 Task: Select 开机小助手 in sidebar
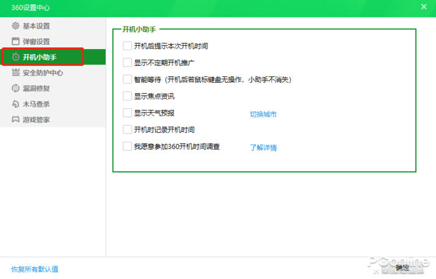(x=53, y=57)
